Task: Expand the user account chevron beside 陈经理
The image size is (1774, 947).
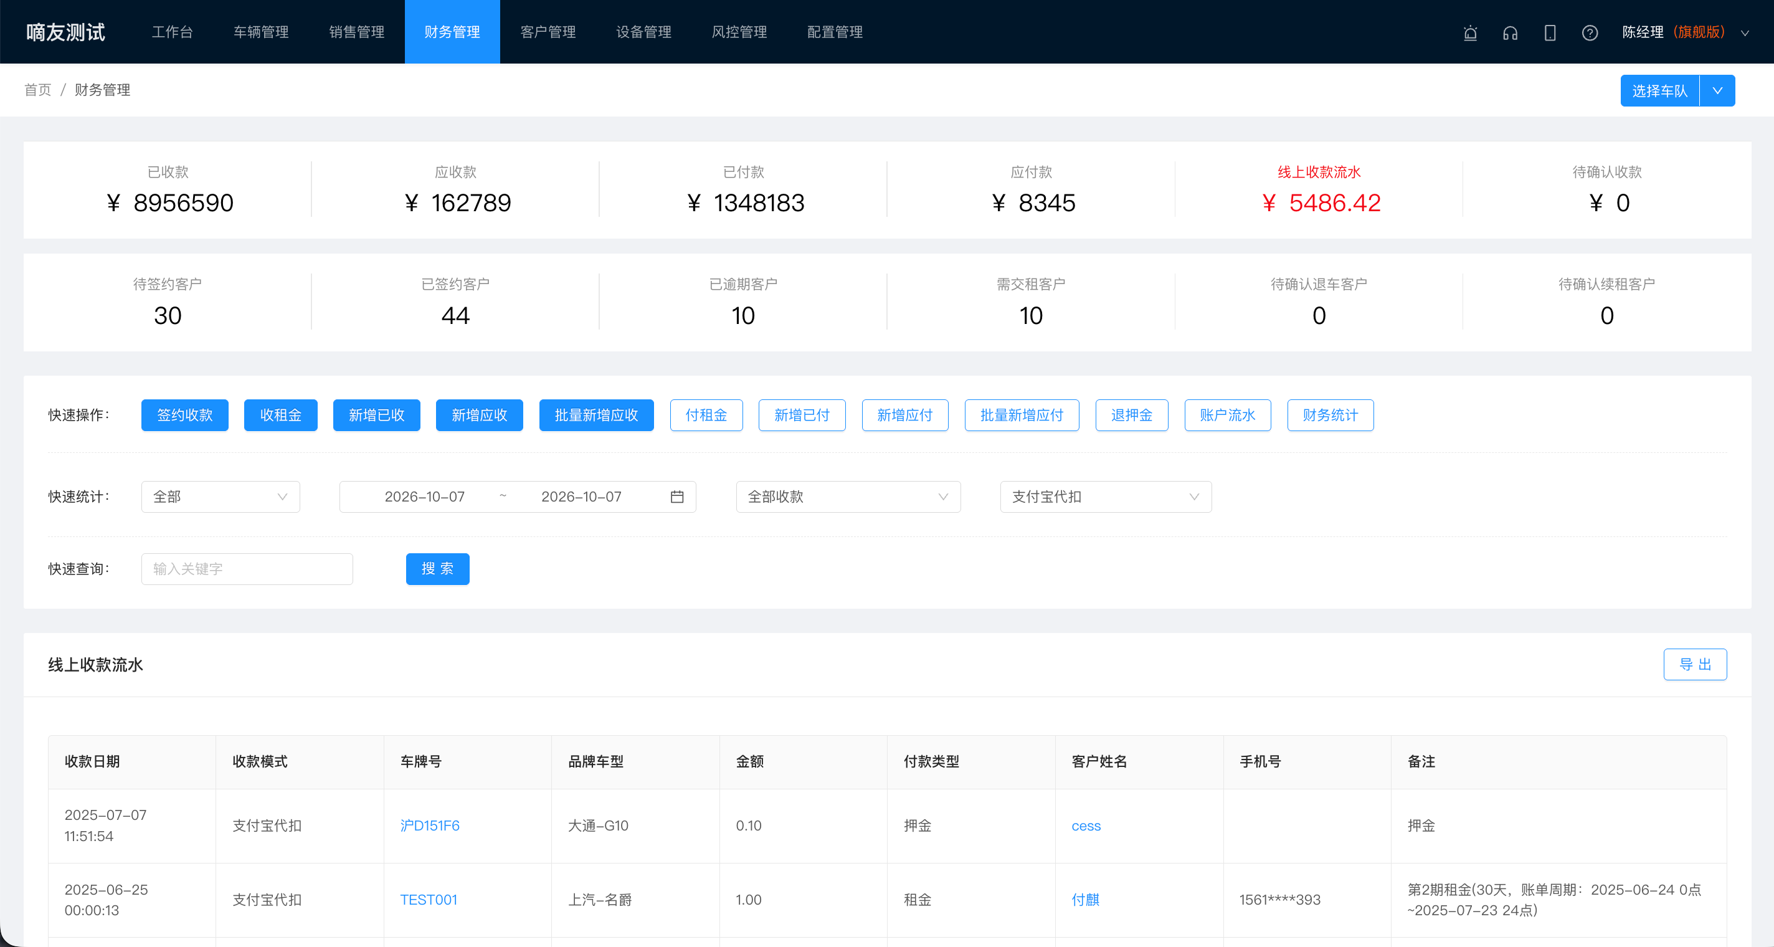Action: [1745, 32]
